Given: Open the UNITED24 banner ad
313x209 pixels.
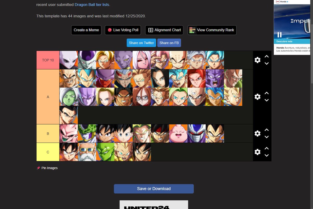Looking at the screenshot, I should point(154,205).
